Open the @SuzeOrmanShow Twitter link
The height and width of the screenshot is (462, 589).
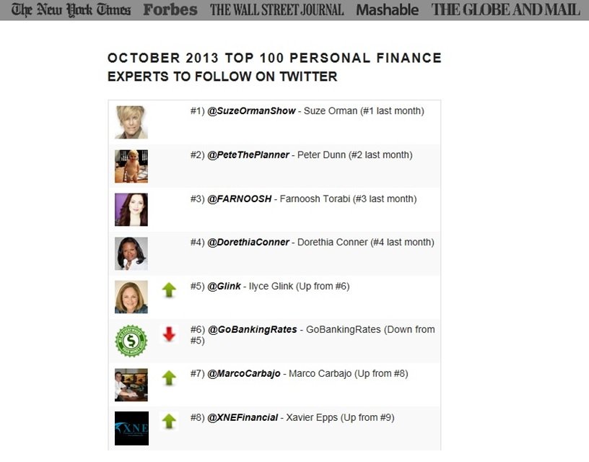coord(251,110)
